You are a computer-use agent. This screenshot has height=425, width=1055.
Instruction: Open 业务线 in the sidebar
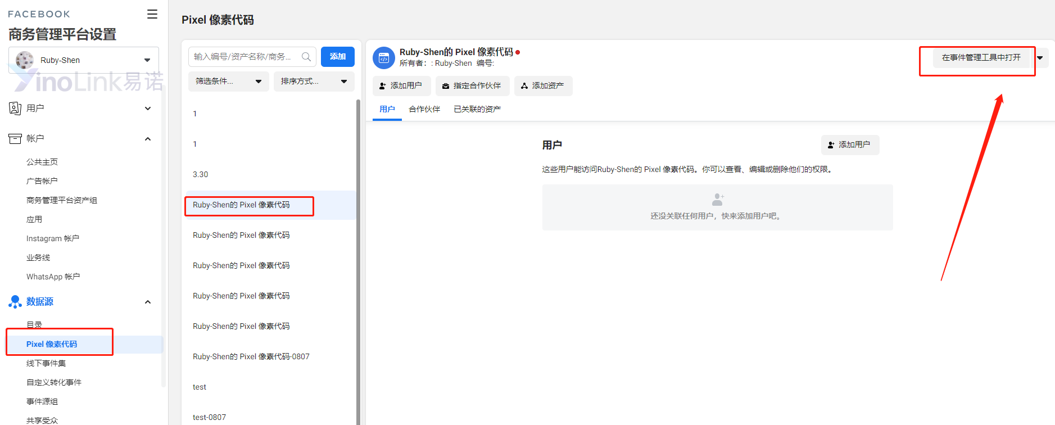click(x=38, y=257)
